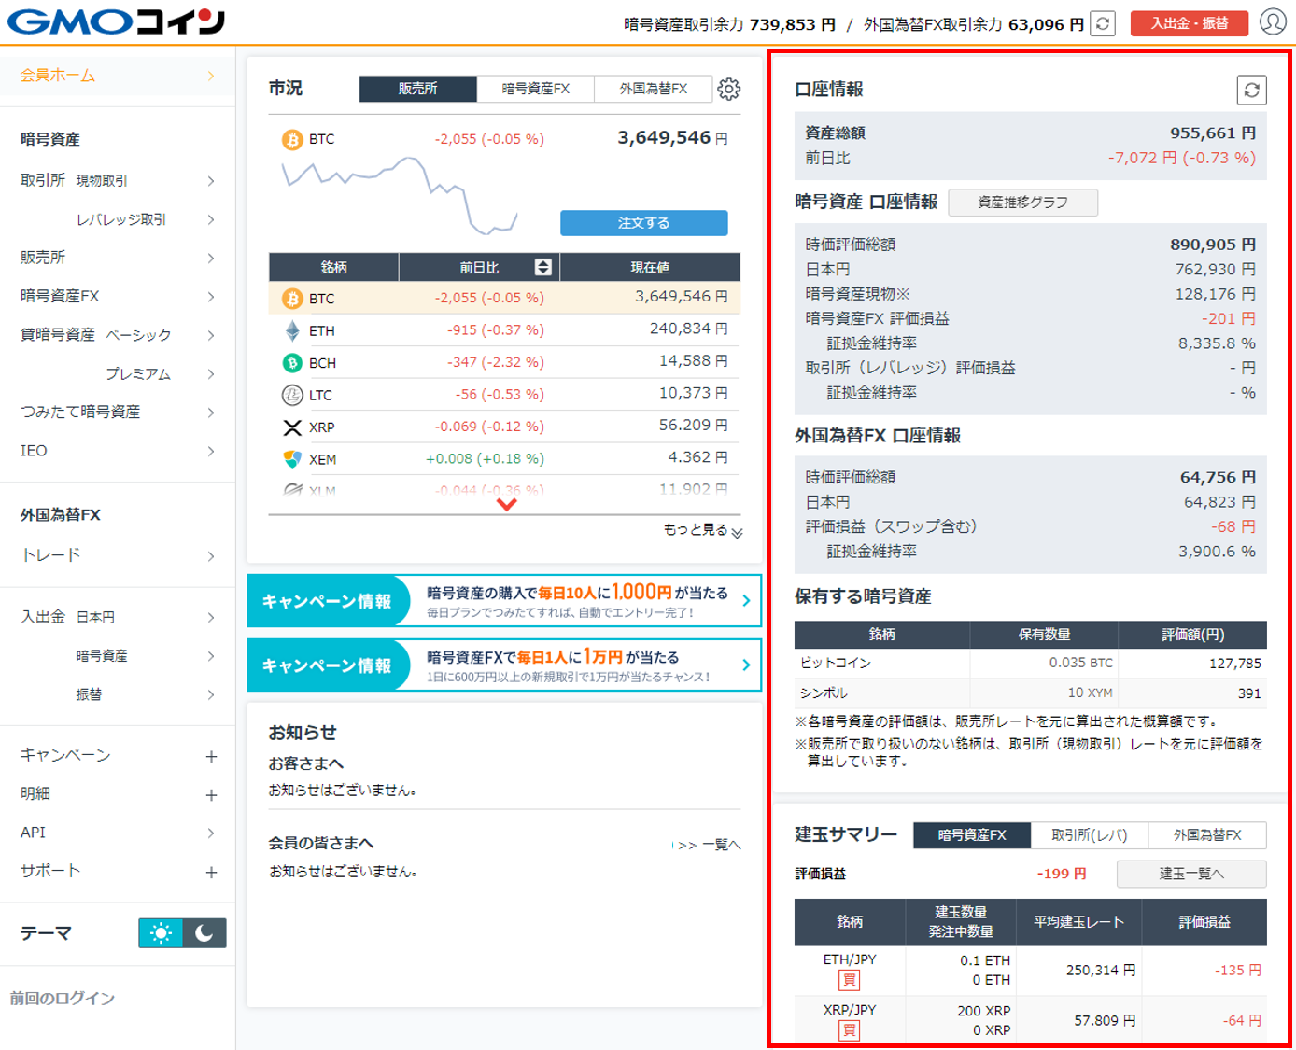Click the blue 注文する button
This screenshot has height=1050, width=1296.
(x=643, y=223)
